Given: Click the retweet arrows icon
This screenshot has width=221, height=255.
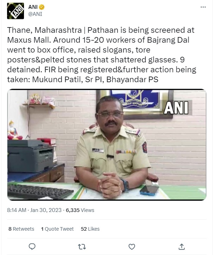Looking at the screenshot, I should tap(82, 246).
